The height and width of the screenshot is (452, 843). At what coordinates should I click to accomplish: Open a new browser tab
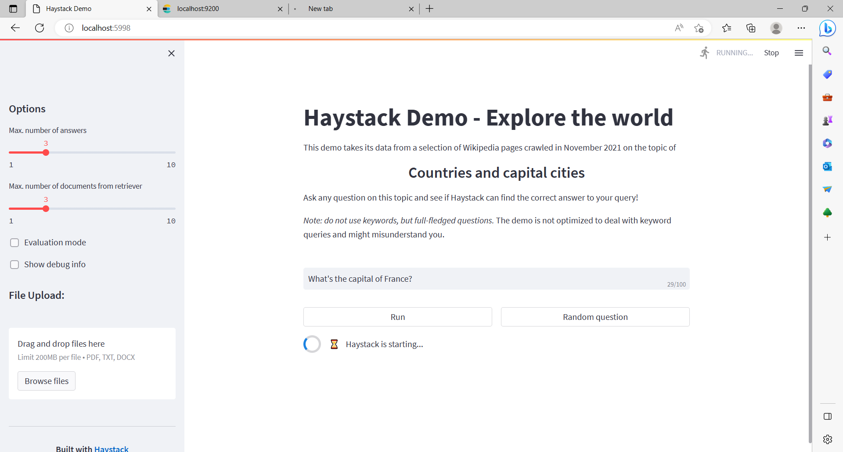point(429,9)
